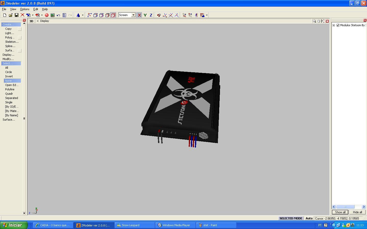Screen dimensions: 367x229
Task: Click the New file icon in toolbar
Action: click(5, 15)
